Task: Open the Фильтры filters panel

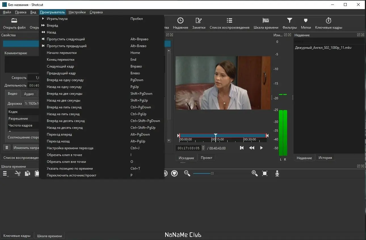Action: click(289, 23)
